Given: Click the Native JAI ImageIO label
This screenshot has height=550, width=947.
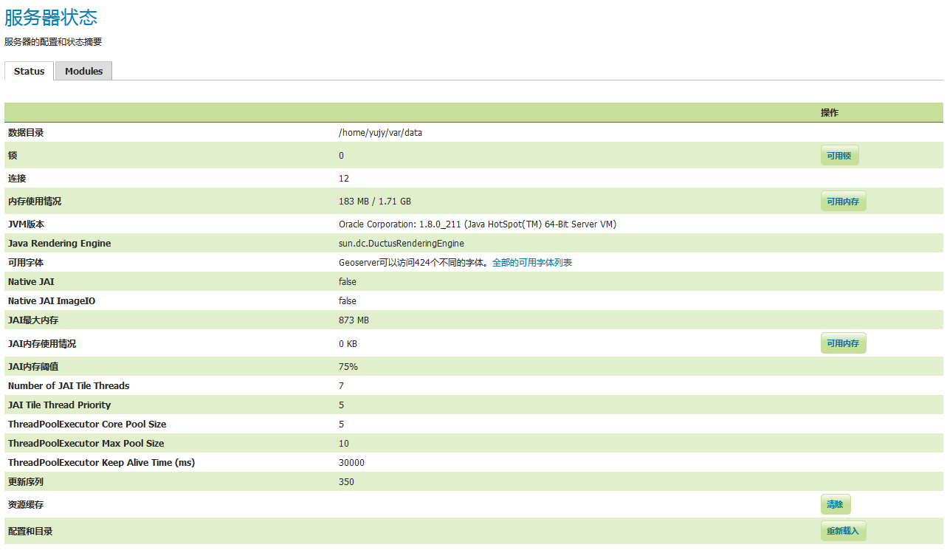Looking at the screenshot, I should pyautogui.click(x=52, y=301).
